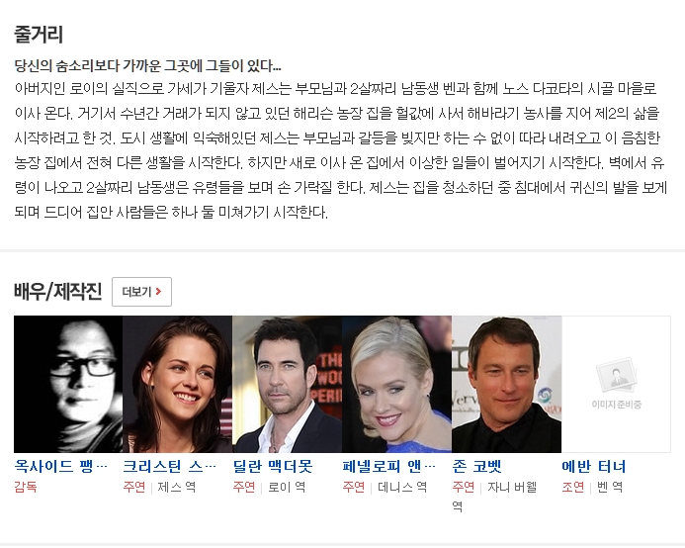The image size is (685, 548).
Task: Click the 감독 role label
Action: pos(26,487)
